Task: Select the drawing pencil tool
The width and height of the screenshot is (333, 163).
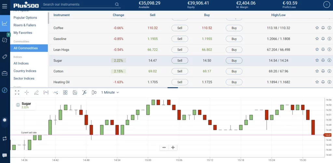Action: click(x=36, y=92)
